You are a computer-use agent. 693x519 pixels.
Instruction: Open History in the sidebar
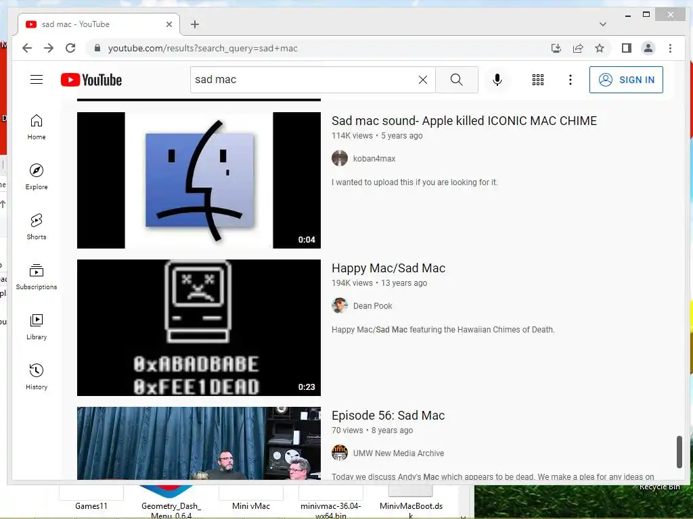(x=37, y=376)
